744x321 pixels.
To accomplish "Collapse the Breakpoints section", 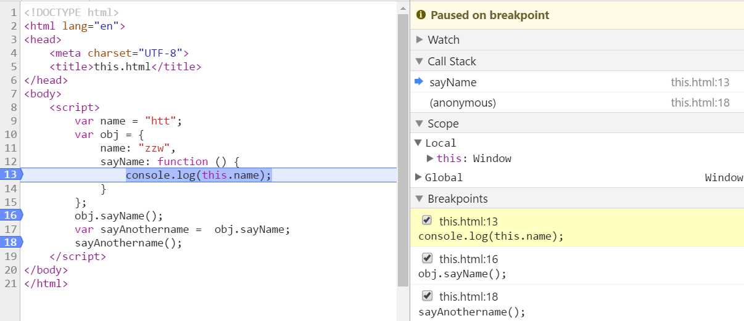I will tap(420, 198).
